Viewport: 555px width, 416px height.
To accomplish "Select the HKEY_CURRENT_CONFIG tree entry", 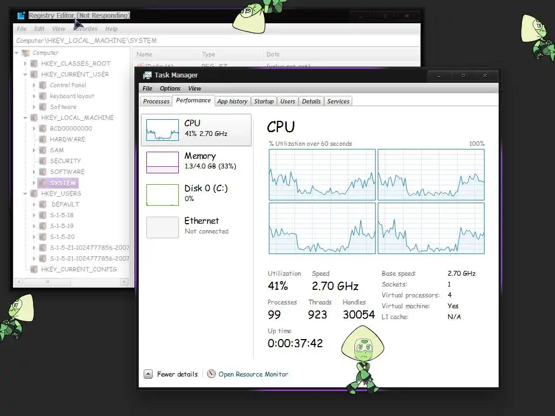I will pos(79,270).
